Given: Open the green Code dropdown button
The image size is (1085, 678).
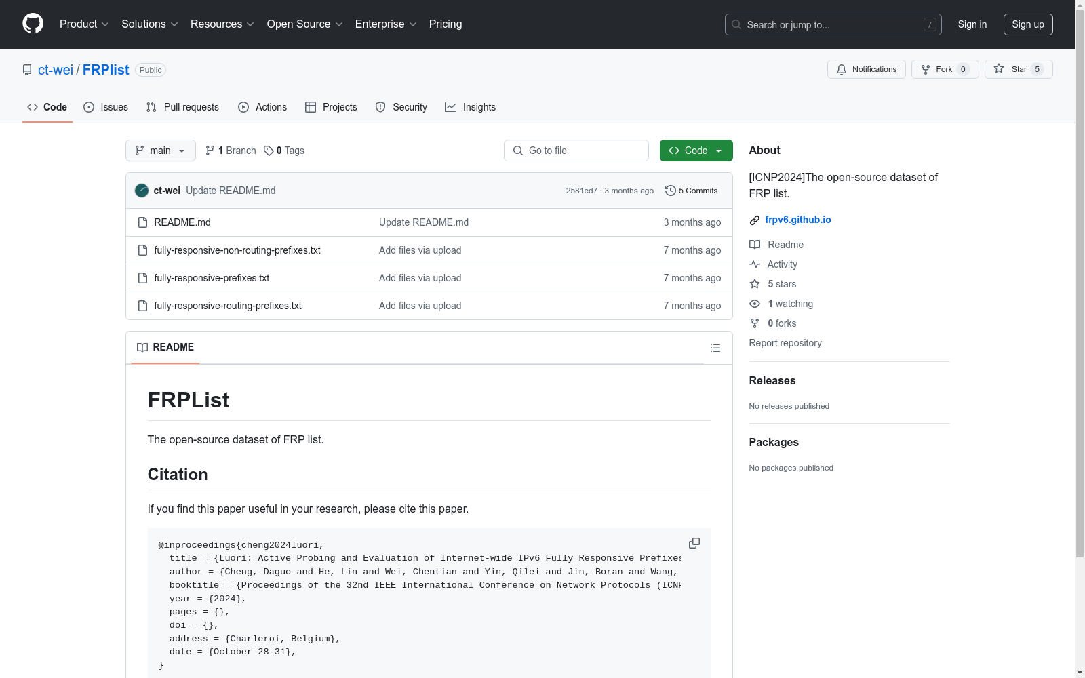Looking at the screenshot, I should [696, 151].
